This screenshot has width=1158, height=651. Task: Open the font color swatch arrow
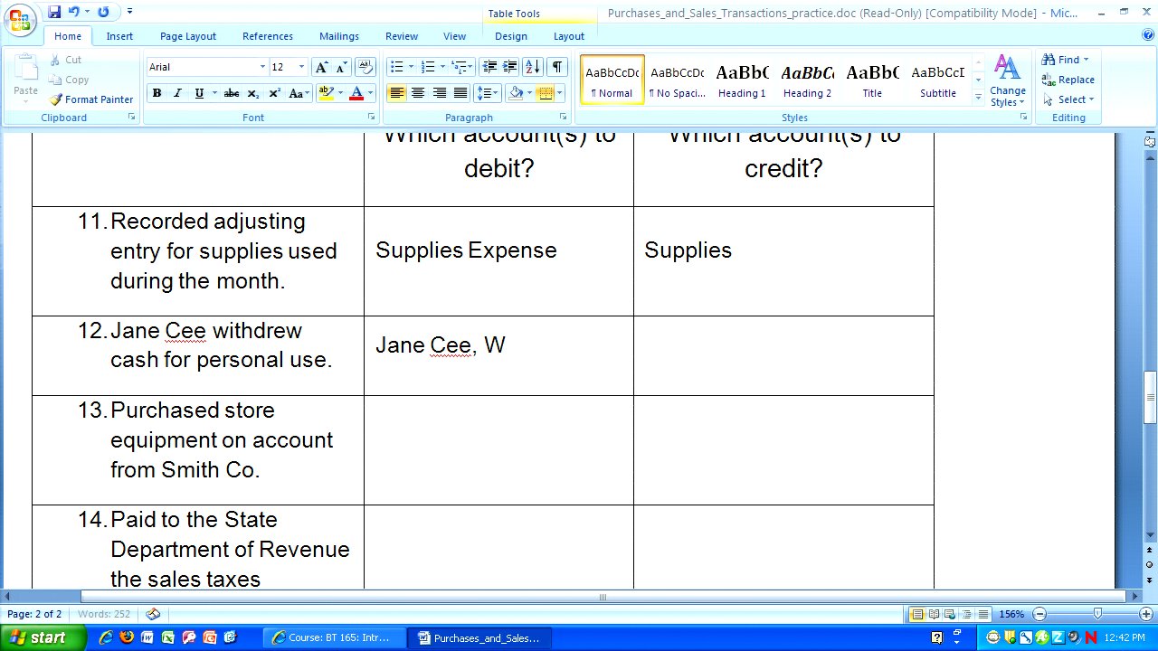pyautogui.click(x=370, y=93)
